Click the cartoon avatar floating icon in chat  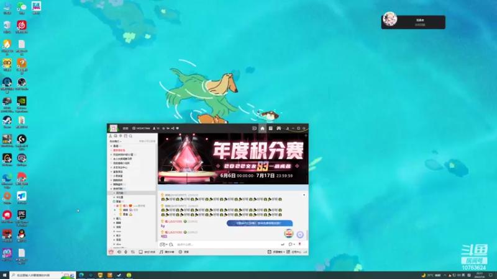(289, 234)
